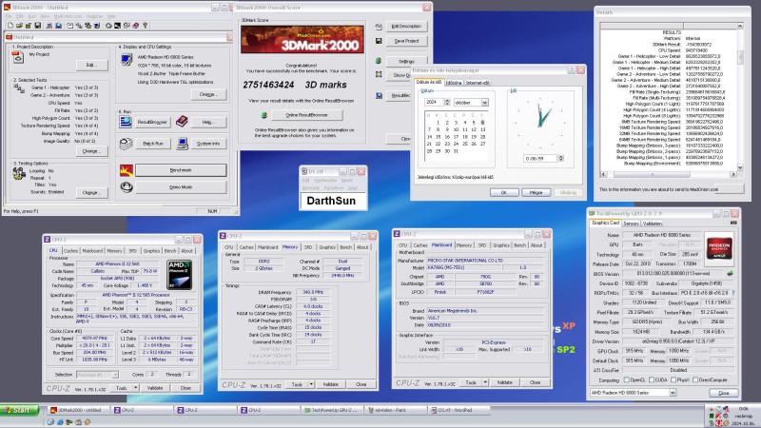Open the File menu in 3DMark2000
The height and width of the screenshot is (428, 761).
(9, 16)
